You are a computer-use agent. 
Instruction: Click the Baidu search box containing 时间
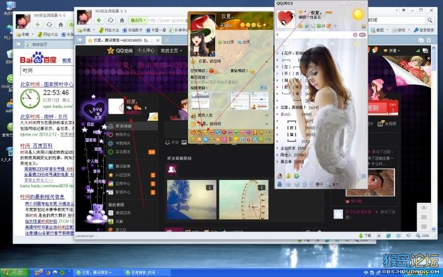pos(47,70)
